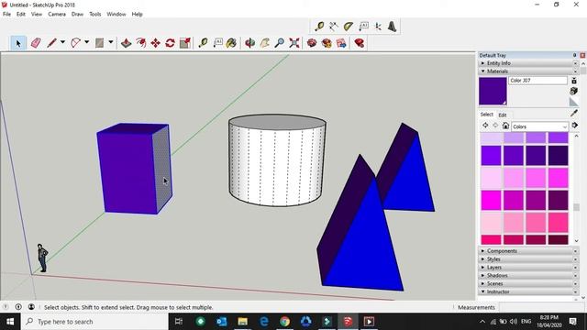This screenshot has width=587, height=330.
Task: Select Protractor tool in upper toolbar
Action: (349, 27)
